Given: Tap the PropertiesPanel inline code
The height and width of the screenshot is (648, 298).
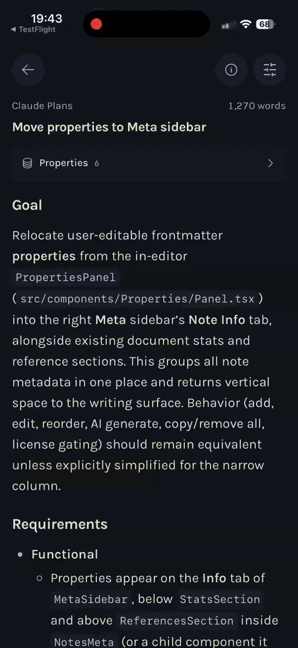Looking at the screenshot, I should point(65,278).
